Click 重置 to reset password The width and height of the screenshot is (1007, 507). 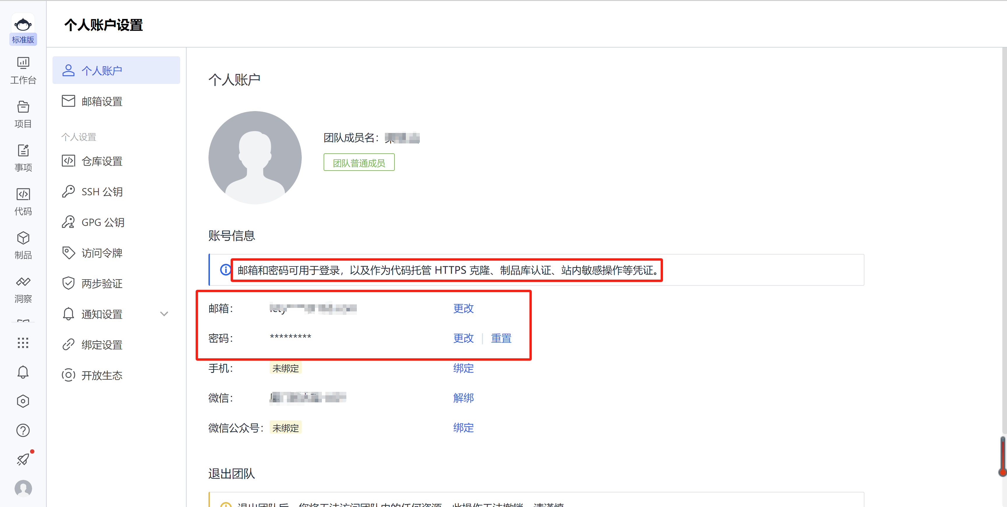[501, 338]
